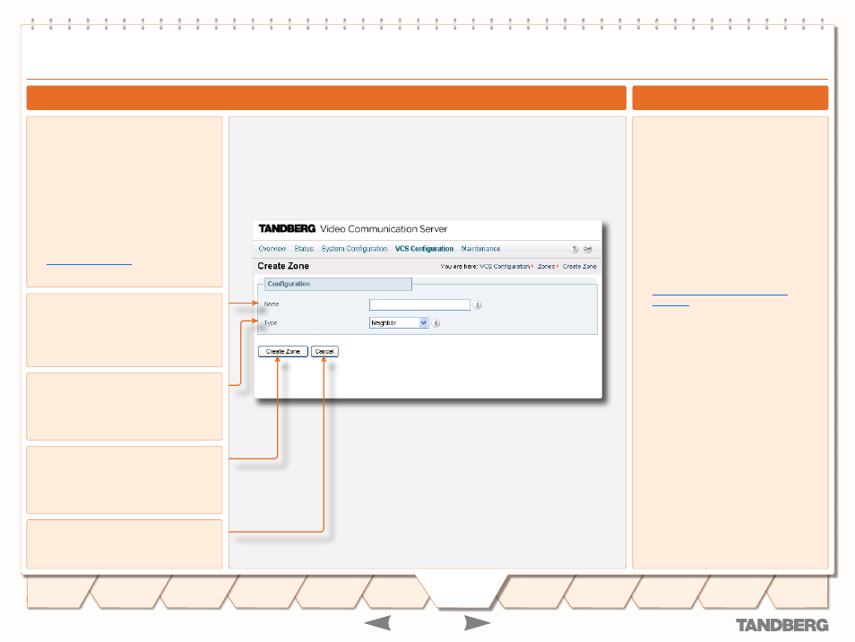Follow the Create Zone breadcrumb link

pyautogui.click(x=580, y=267)
